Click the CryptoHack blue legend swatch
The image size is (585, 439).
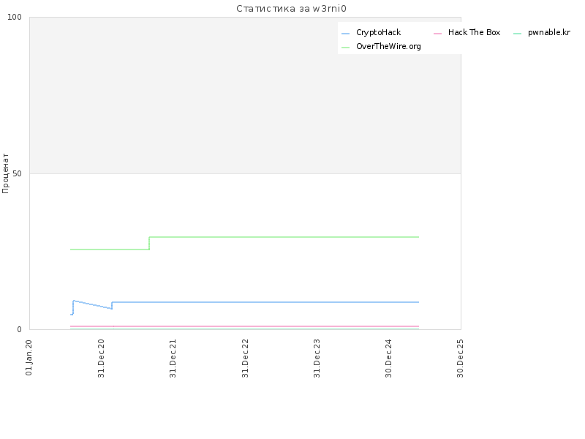(x=345, y=34)
